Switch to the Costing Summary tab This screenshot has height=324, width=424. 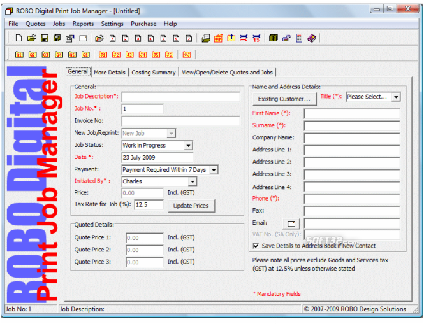[x=153, y=73]
